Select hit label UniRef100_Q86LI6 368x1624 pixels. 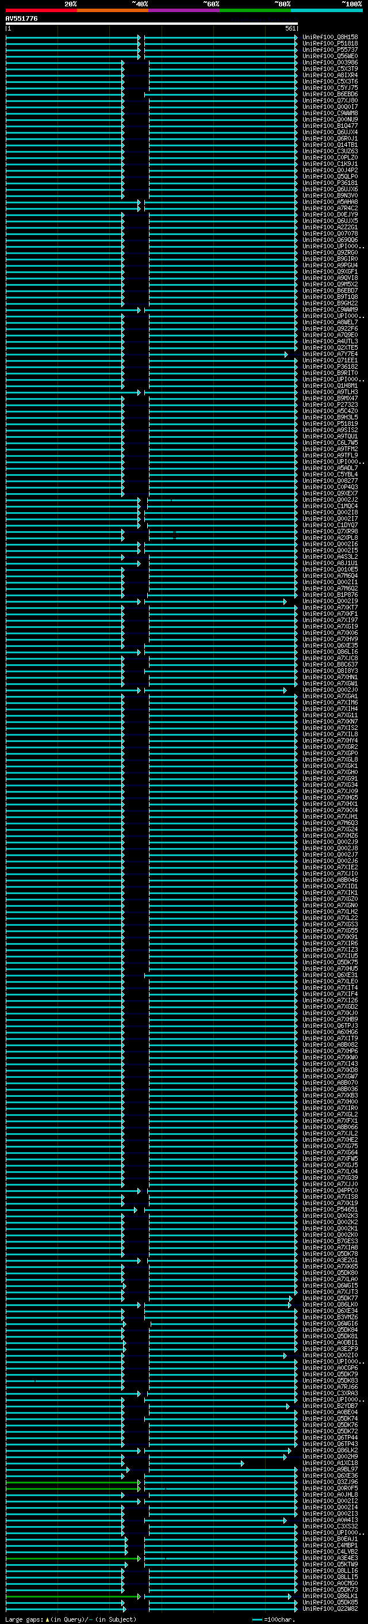(x=330, y=652)
